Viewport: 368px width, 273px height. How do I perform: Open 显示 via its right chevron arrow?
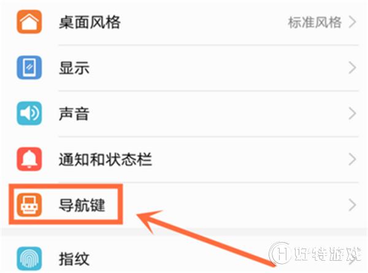click(x=352, y=68)
